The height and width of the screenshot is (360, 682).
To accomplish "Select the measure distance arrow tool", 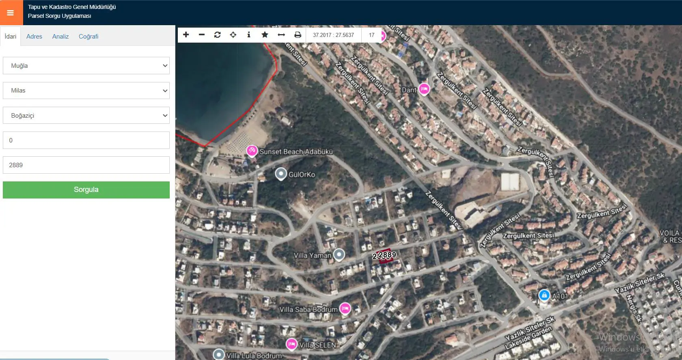I will point(281,35).
